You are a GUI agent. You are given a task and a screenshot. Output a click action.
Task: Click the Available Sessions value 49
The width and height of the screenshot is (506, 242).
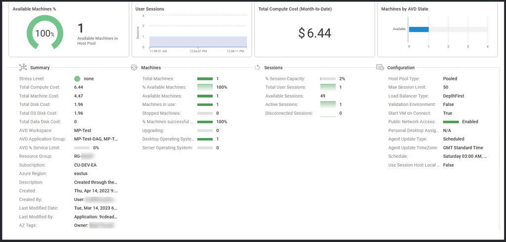click(x=323, y=96)
